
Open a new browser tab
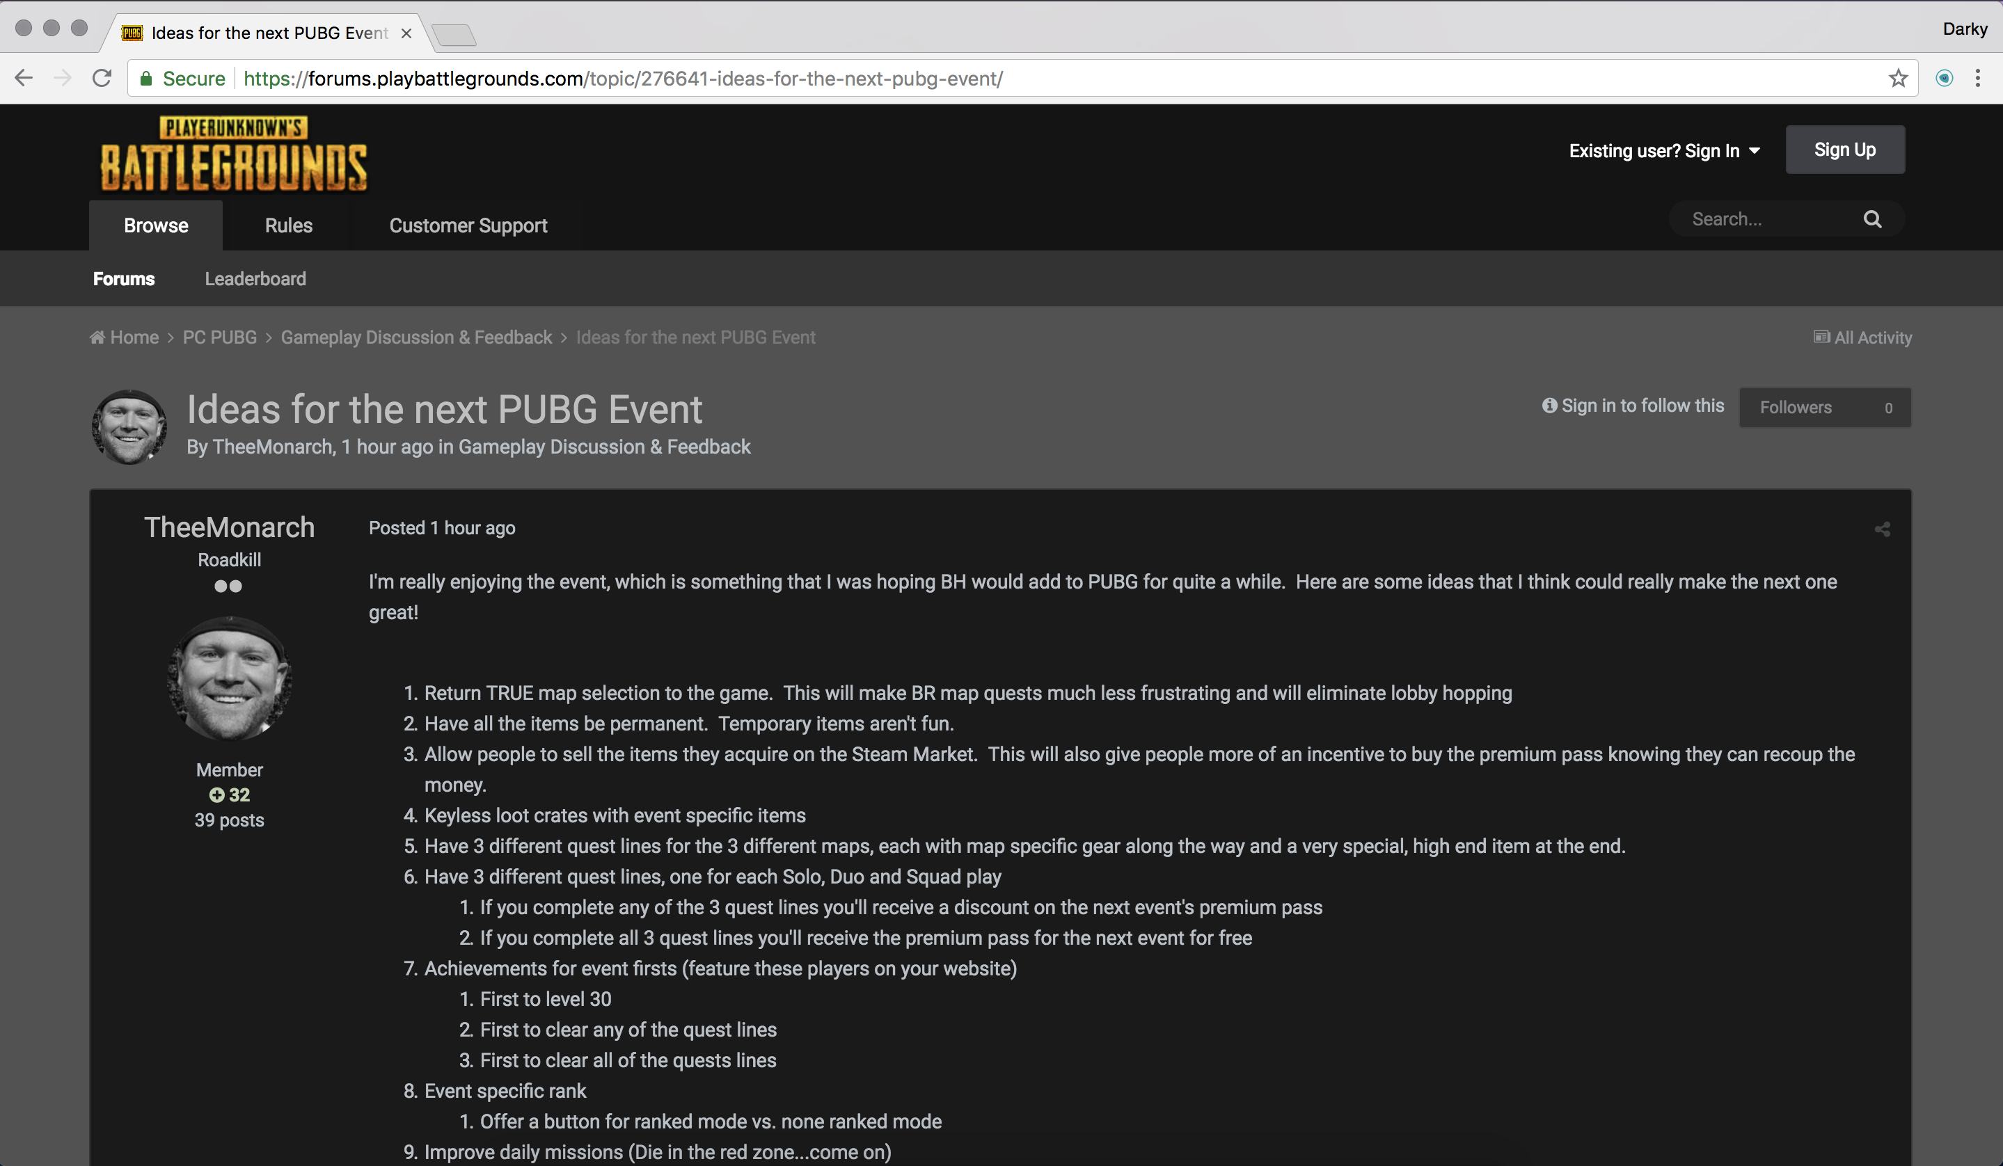454,34
